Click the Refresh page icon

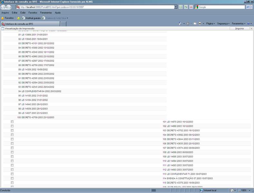point(186,7)
